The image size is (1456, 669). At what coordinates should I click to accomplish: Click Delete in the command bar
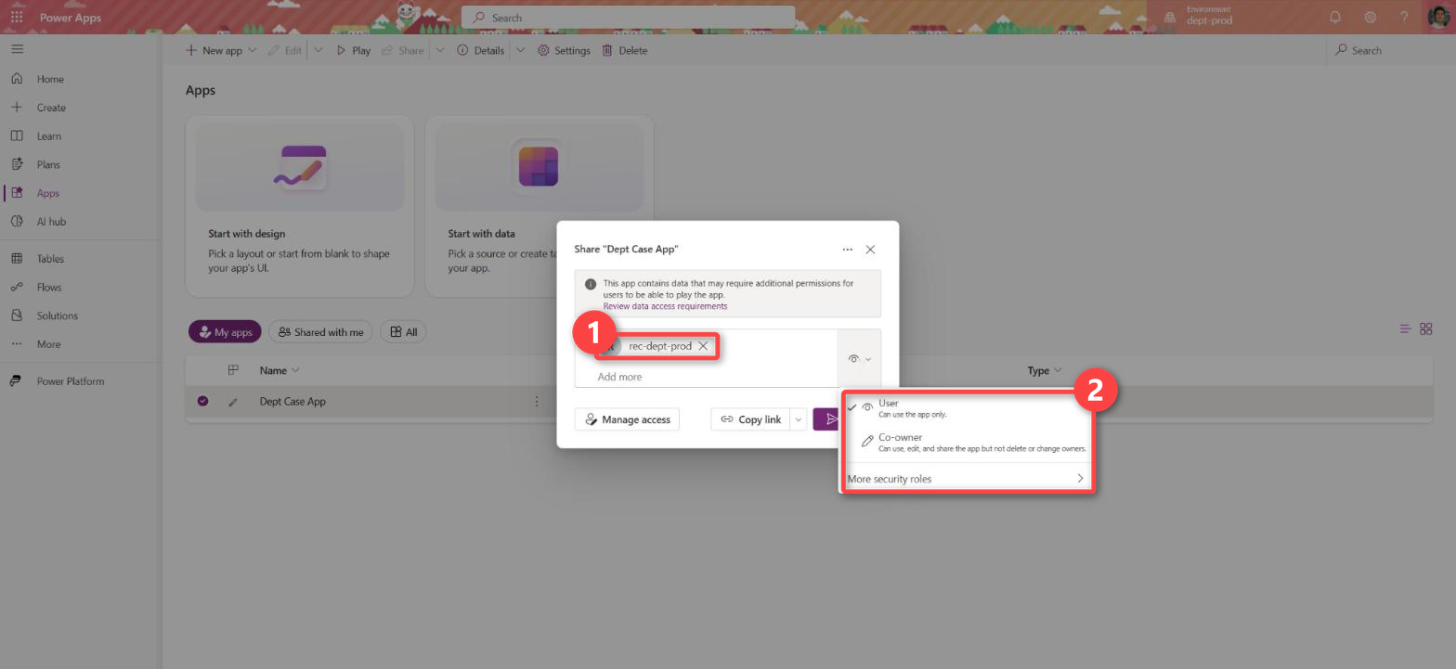click(624, 50)
